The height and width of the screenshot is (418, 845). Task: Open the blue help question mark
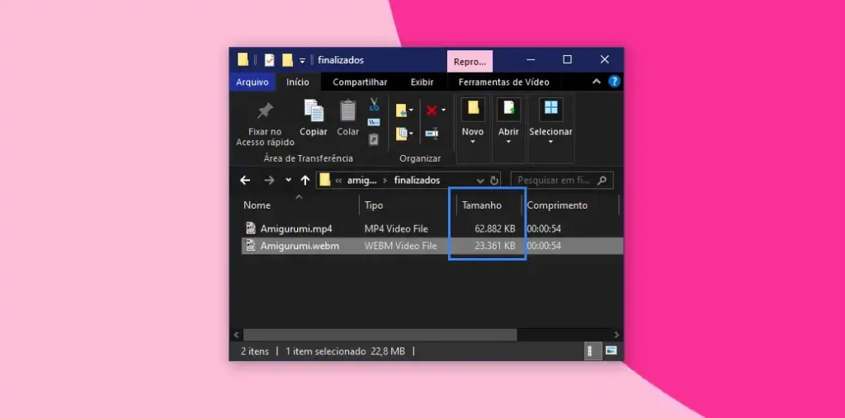point(613,82)
